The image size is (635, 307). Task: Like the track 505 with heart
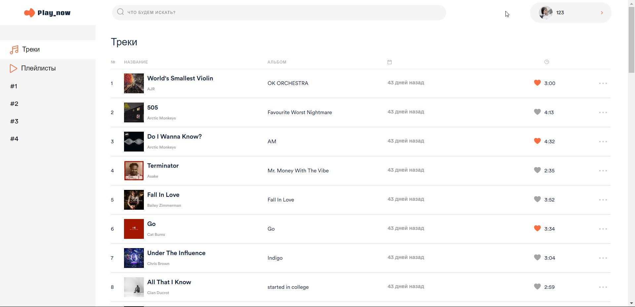pos(537,112)
